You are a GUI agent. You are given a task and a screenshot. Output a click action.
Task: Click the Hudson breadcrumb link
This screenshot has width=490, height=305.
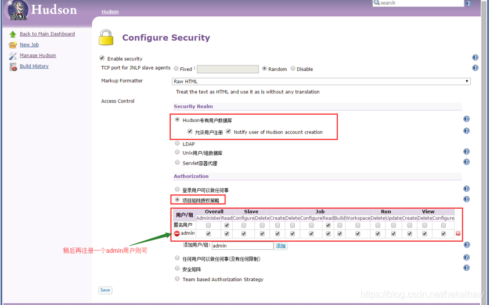click(110, 12)
